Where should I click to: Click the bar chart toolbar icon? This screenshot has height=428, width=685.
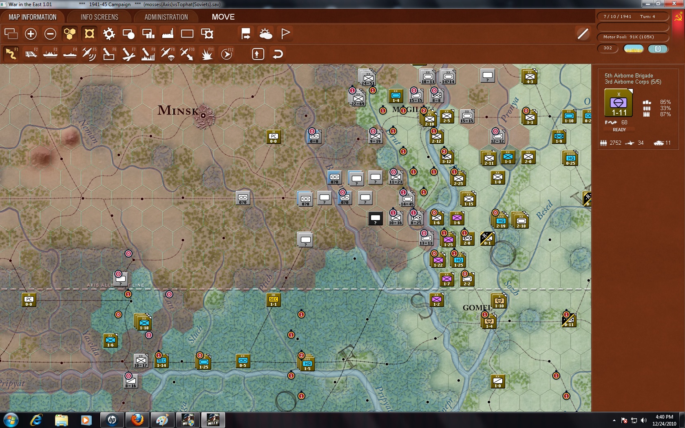tap(148, 34)
